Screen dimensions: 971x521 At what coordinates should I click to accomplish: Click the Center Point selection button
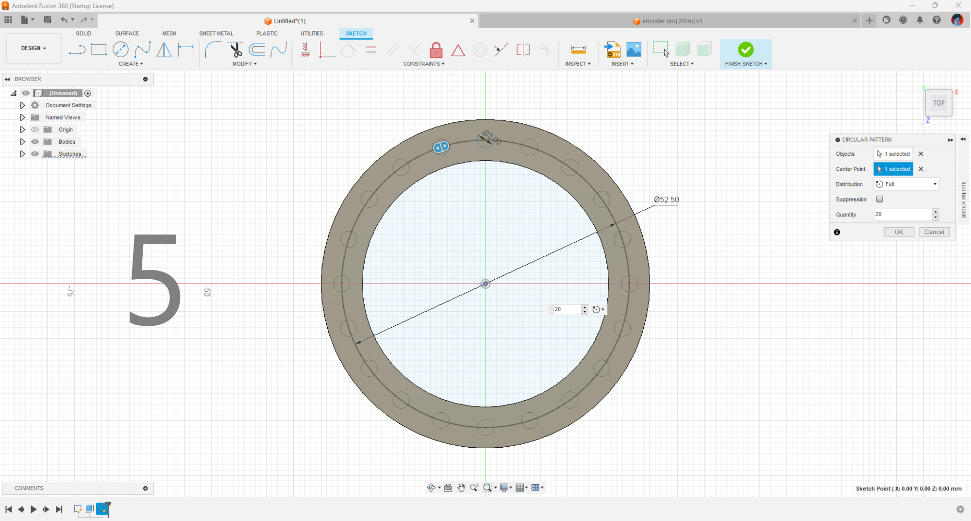pyautogui.click(x=893, y=169)
